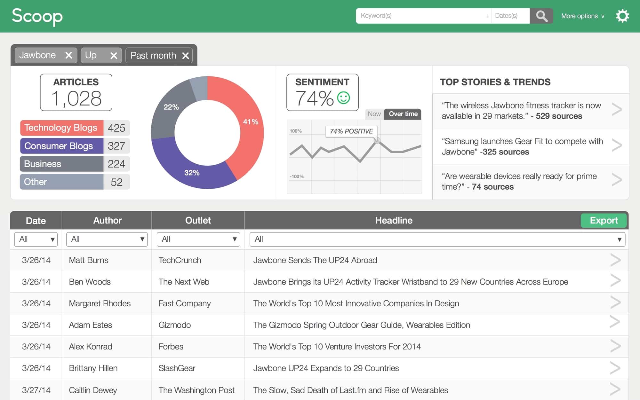Click the red 41% donut segment
640x400 pixels.
coord(251,128)
